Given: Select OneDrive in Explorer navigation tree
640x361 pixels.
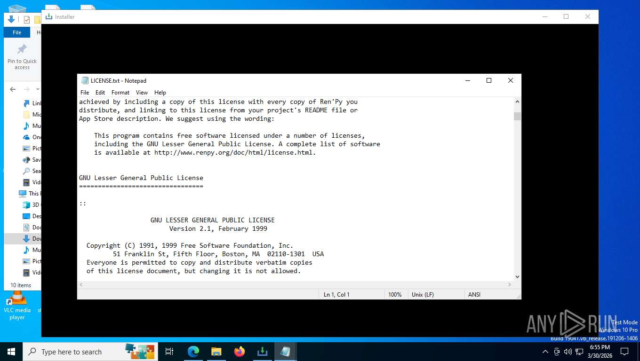Looking at the screenshot, I should [32, 137].
